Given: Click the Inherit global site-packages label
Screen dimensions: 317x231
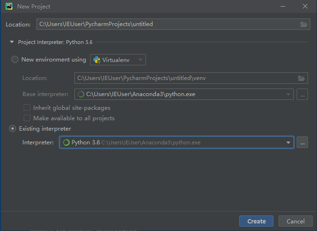Looking at the screenshot, I should pos(72,108).
